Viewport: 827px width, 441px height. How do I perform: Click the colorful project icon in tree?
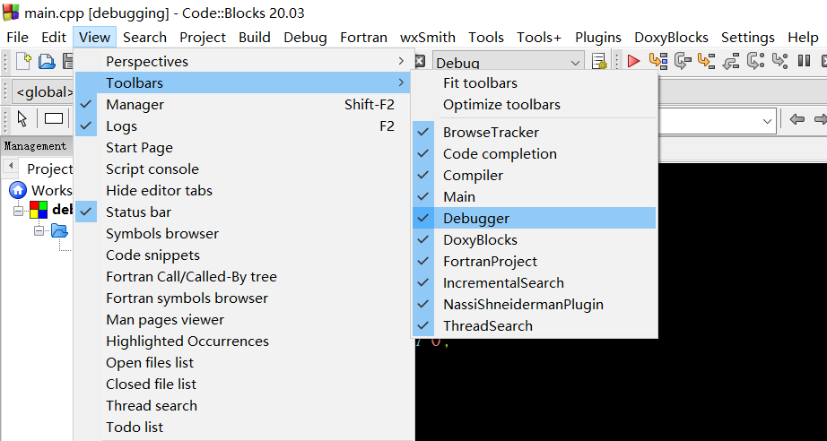[39, 210]
